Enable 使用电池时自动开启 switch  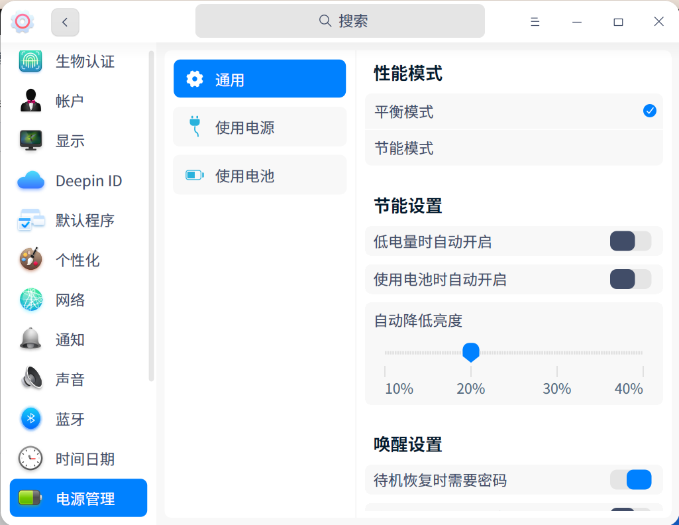pyautogui.click(x=630, y=279)
